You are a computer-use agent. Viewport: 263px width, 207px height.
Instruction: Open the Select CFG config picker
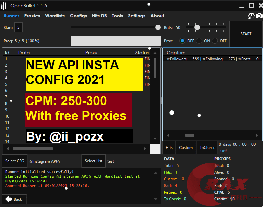tap(15, 161)
